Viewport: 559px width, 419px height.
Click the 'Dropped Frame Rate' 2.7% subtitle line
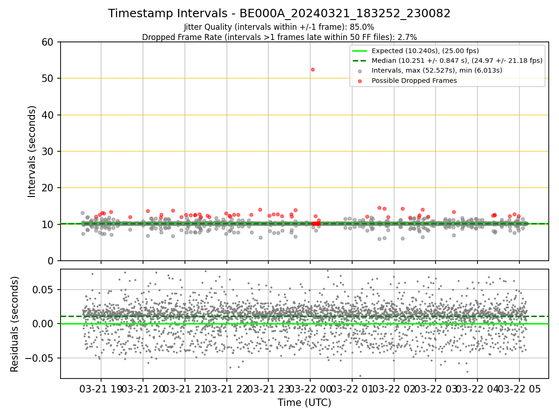279,37
